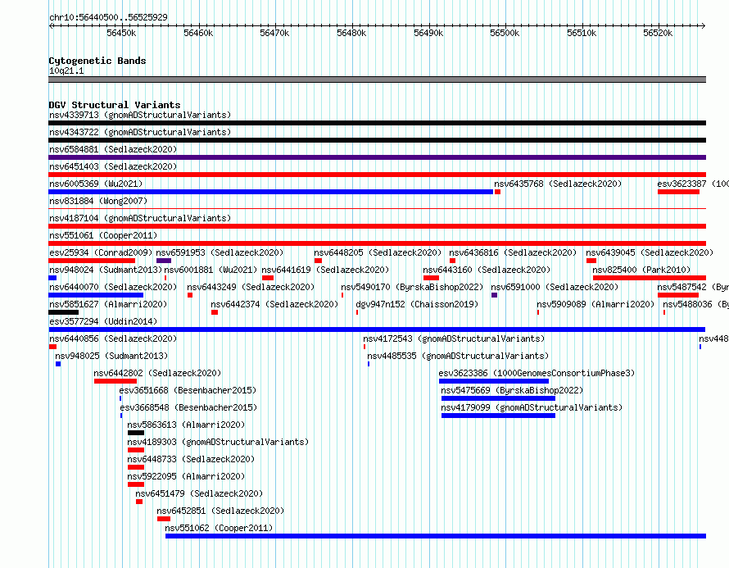Viewport: 729px width, 568px height.
Task: Select nsv551061 (Cooper2011) label
Action: pyautogui.click(x=103, y=235)
